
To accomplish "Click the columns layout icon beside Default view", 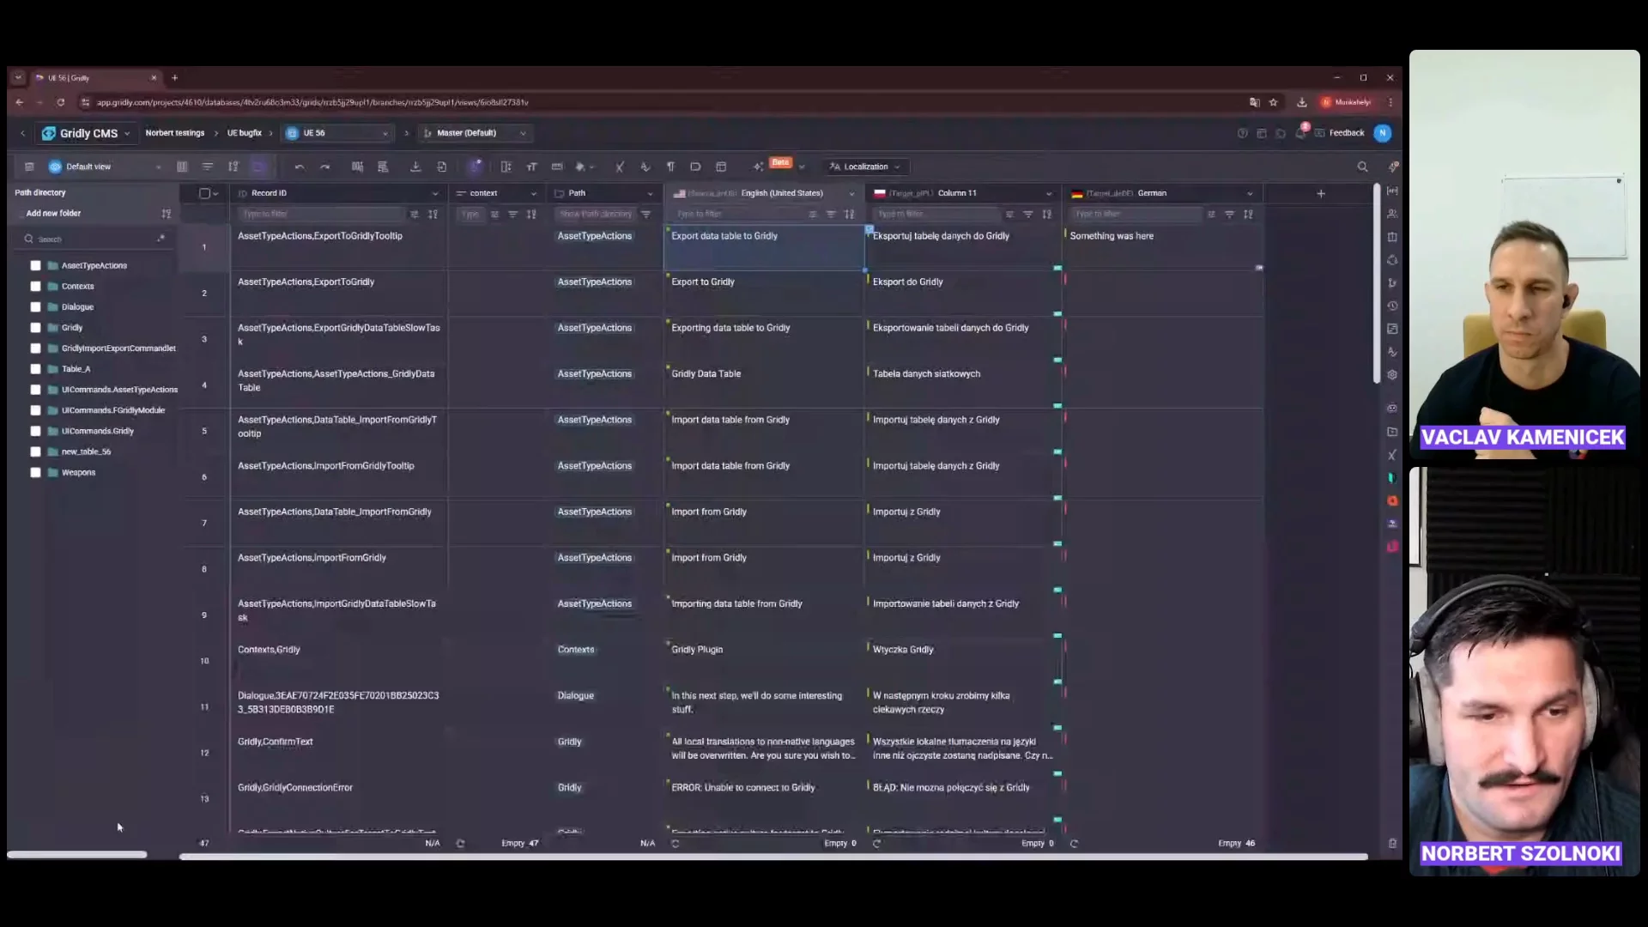I will (x=182, y=167).
